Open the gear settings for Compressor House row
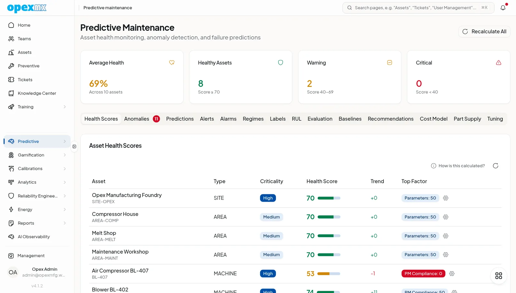The image size is (516, 293). (446, 217)
